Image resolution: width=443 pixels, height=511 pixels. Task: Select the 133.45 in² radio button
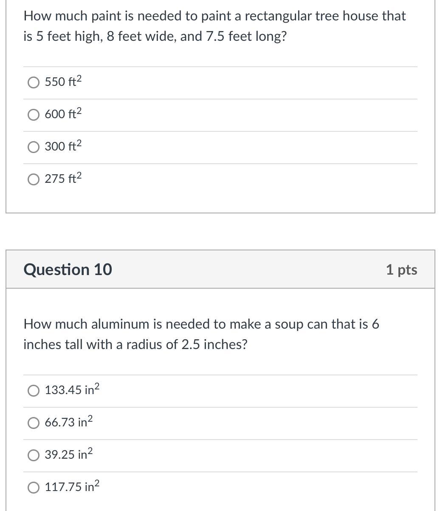coord(34,390)
